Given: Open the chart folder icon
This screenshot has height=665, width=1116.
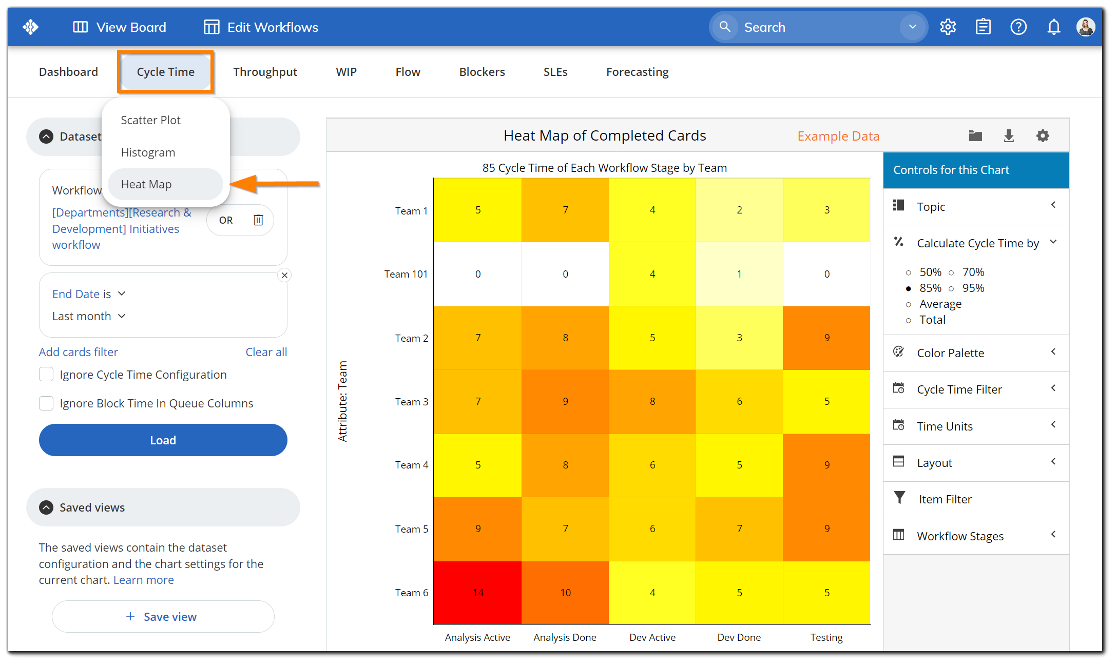Looking at the screenshot, I should 975,136.
